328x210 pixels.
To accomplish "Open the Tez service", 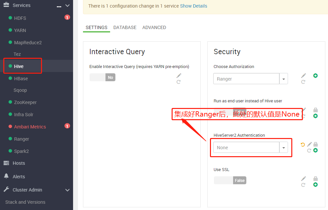I will [x=17, y=54].
